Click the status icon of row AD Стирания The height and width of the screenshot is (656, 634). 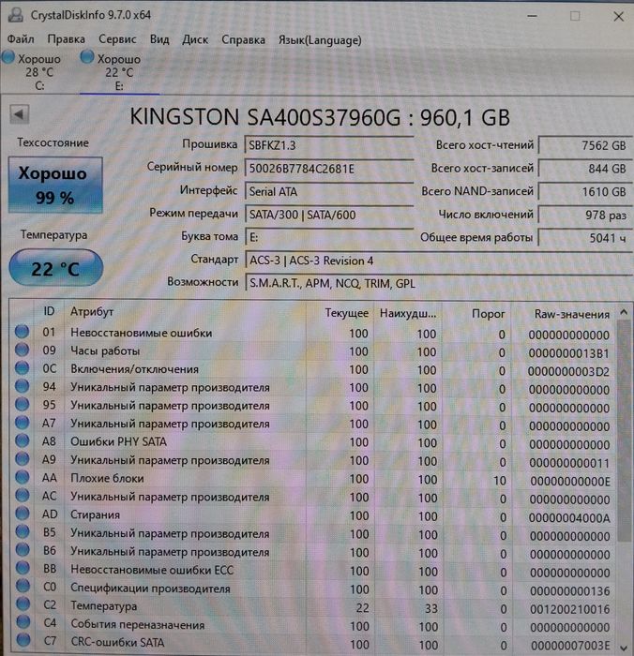click(x=23, y=514)
